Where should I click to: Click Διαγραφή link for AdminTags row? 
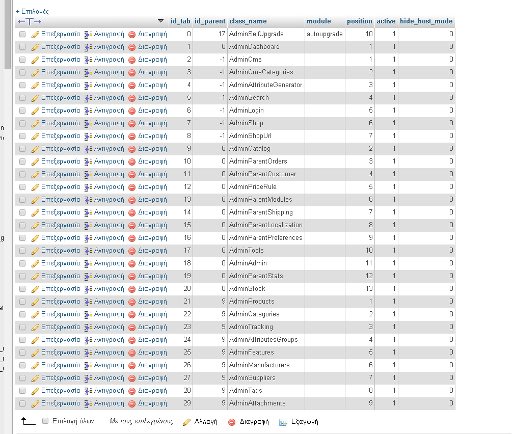[152, 391]
